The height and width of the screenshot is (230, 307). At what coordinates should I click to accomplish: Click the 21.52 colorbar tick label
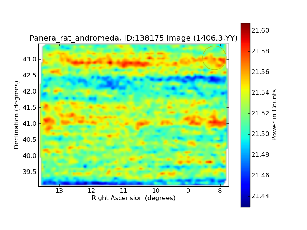pyautogui.click(x=260, y=113)
